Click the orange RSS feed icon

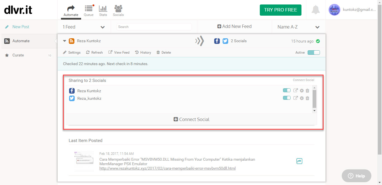pos(72,41)
